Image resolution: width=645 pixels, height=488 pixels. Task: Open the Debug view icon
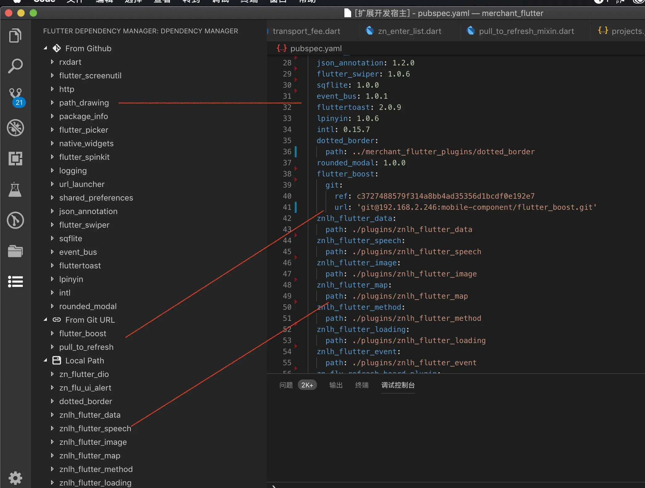pyautogui.click(x=15, y=128)
